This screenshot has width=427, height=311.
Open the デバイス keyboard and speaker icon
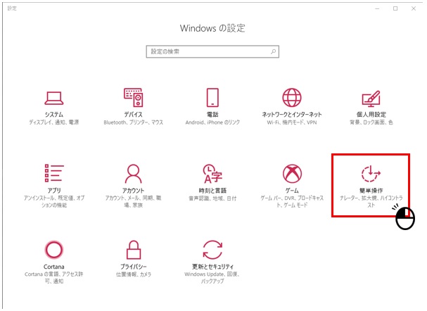point(134,97)
